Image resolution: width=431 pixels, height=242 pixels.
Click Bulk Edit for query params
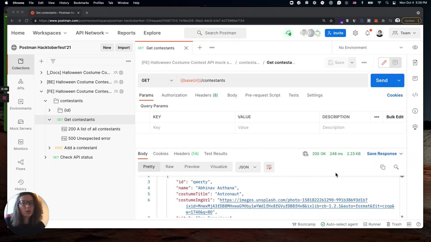coord(395,117)
